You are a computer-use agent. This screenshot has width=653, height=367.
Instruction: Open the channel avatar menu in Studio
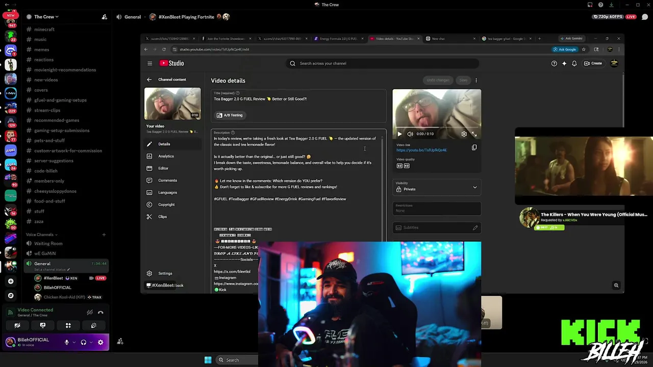614,63
